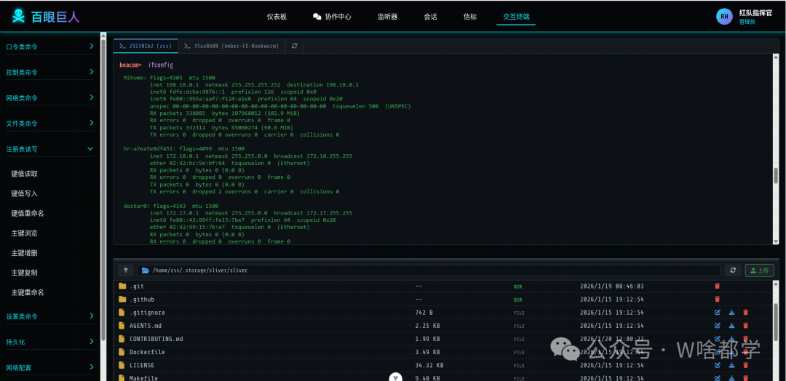Click the .github folder icon
Screen dimensions: 786x381
pos(122,299)
